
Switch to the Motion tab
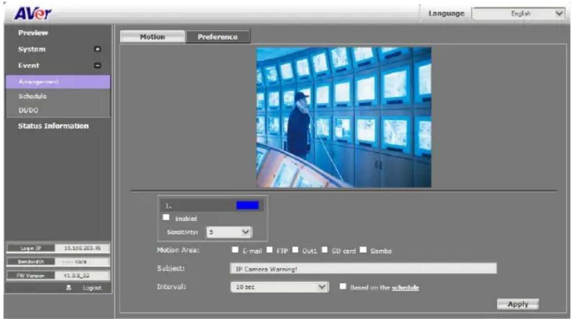[152, 37]
